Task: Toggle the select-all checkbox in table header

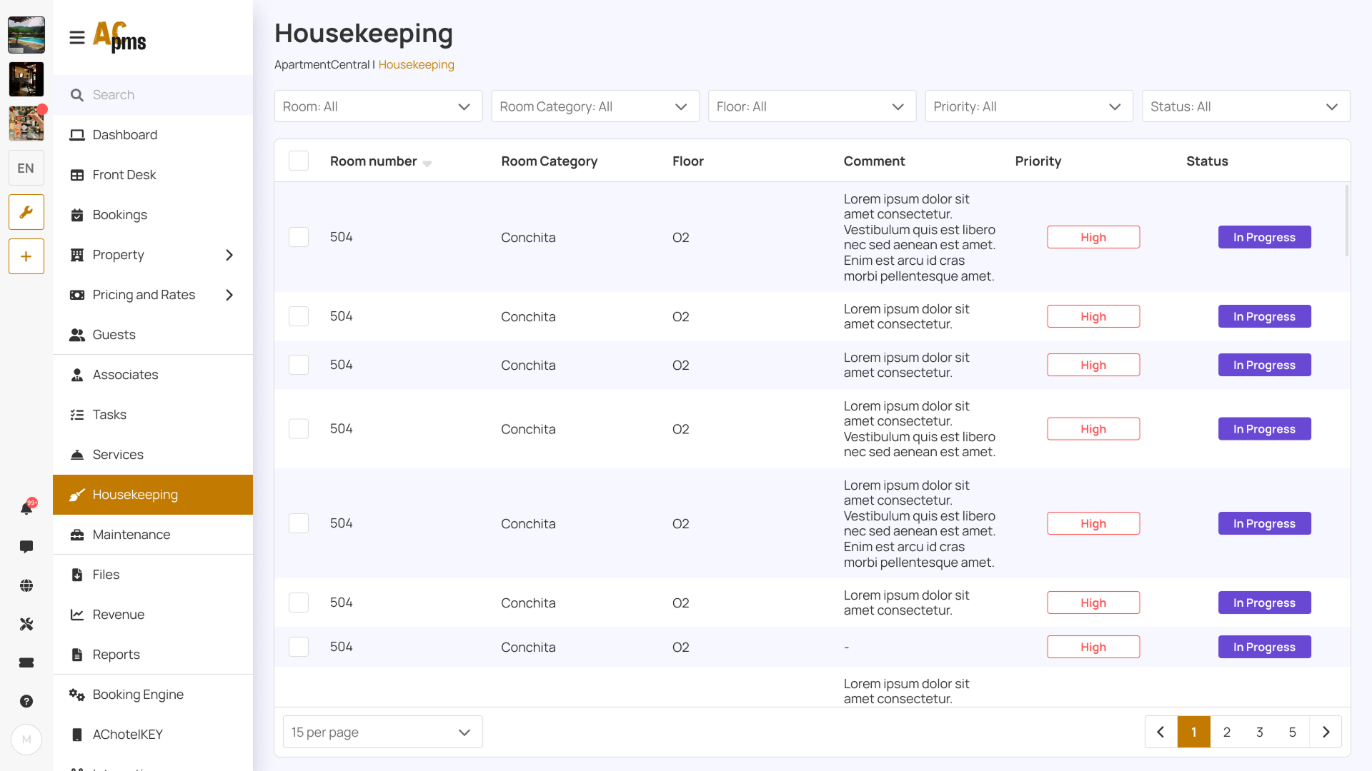Action: click(299, 161)
